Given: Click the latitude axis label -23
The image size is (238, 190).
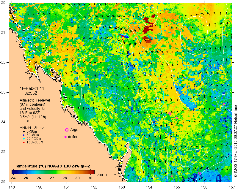Looking at the screenshot, I should [x=3, y=92].
